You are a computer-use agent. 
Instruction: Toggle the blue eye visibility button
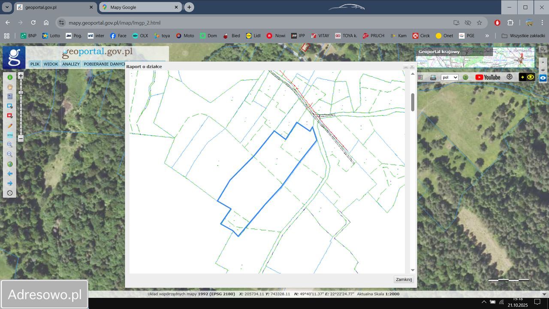[x=543, y=78]
